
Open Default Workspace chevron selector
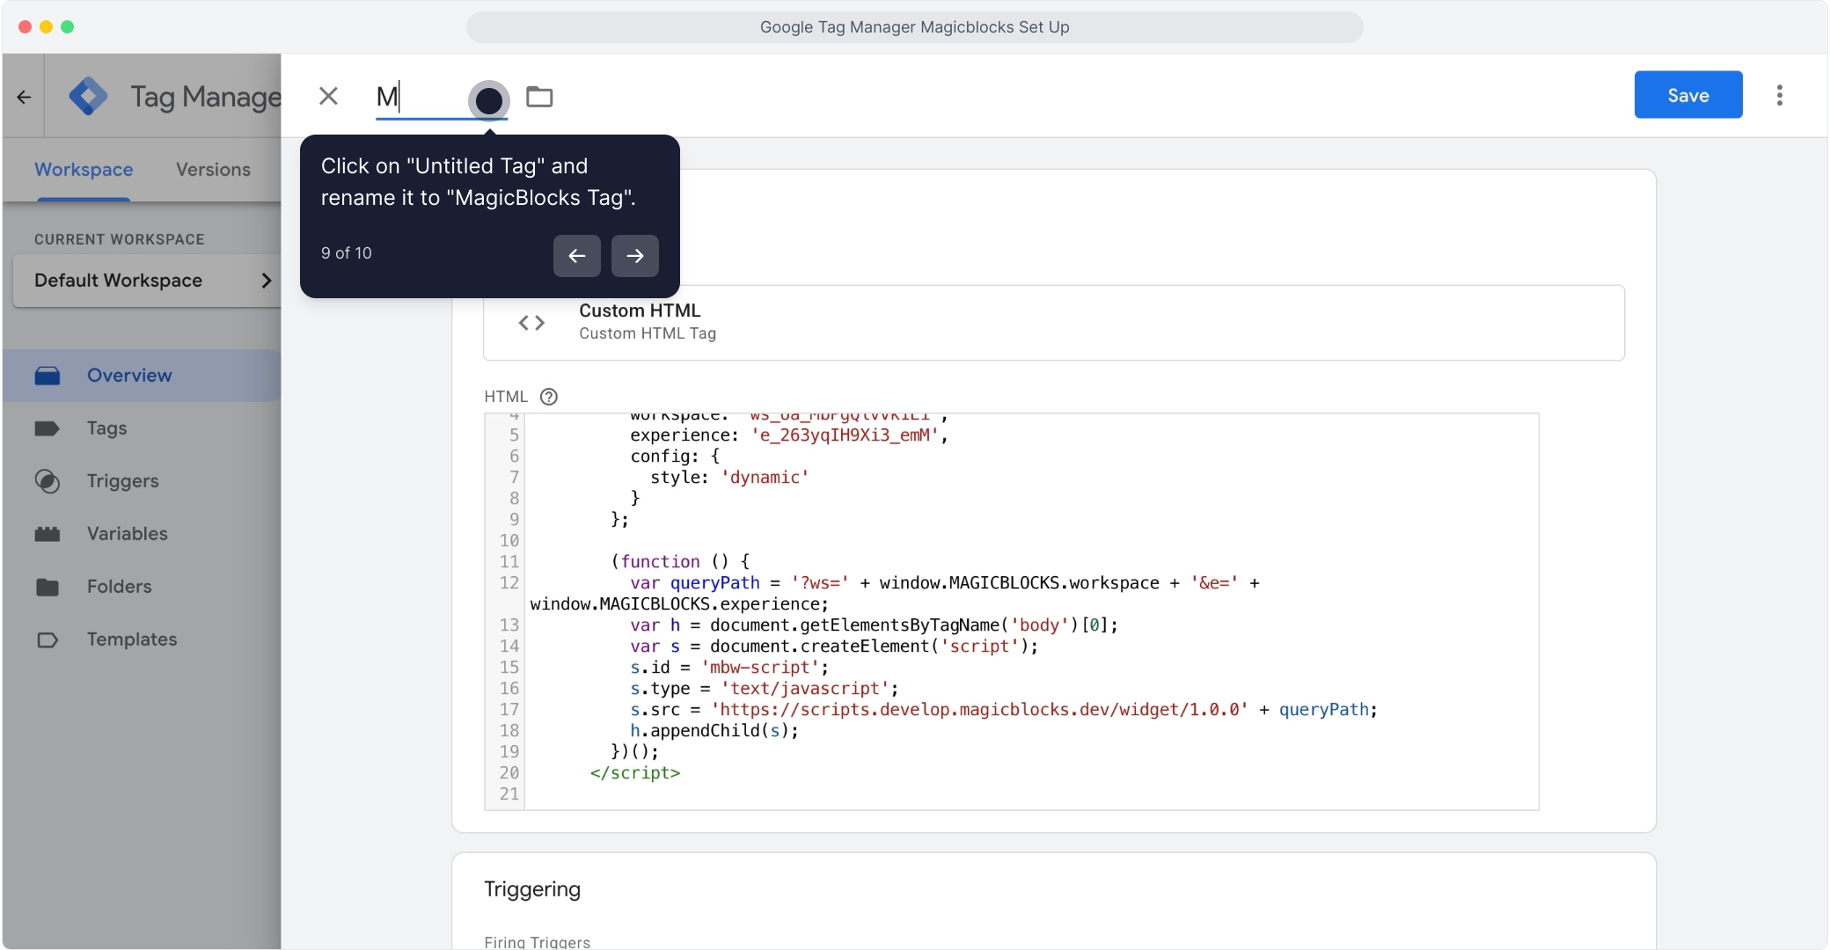coord(267,281)
